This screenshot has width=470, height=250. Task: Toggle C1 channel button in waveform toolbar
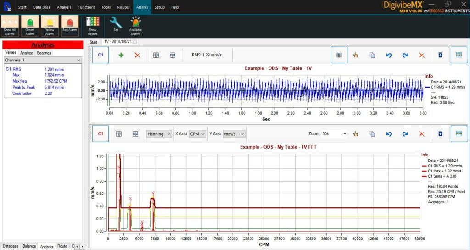pyautogui.click(x=101, y=55)
